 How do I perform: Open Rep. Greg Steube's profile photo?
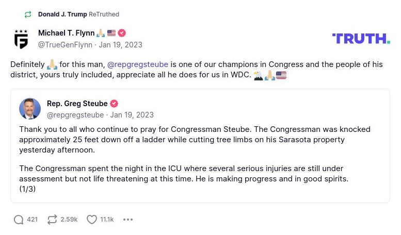30,109
